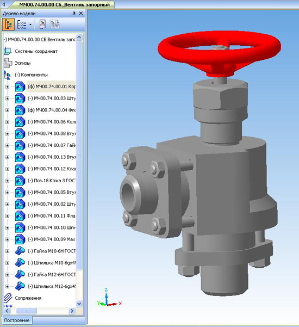
Task: Click the tree scrollbar down arrow
Action: (79, 304)
